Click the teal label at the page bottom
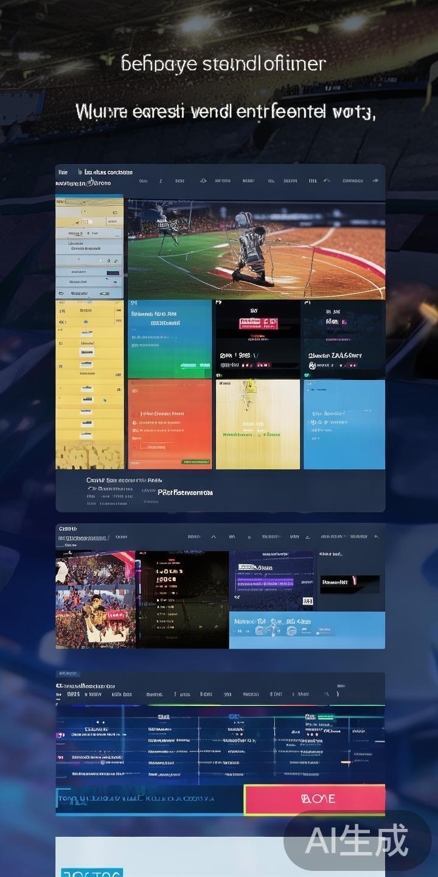438x877 pixels. [x=92, y=872]
